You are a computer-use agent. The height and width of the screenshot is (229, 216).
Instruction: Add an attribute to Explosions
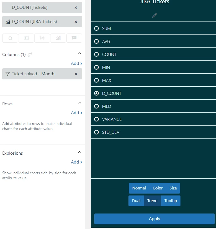coord(76,162)
